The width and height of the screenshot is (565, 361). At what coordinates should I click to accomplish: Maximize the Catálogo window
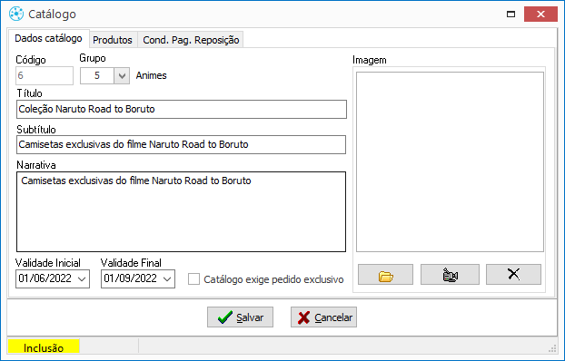click(x=510, y=14)
